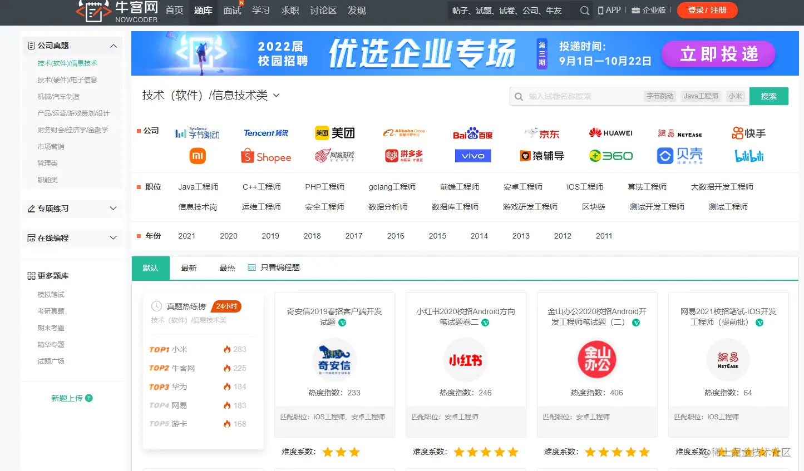Select the vivo company logo

(472, 156)
